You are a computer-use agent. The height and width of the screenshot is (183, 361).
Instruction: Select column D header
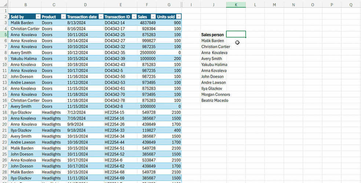tap(85, 5)
